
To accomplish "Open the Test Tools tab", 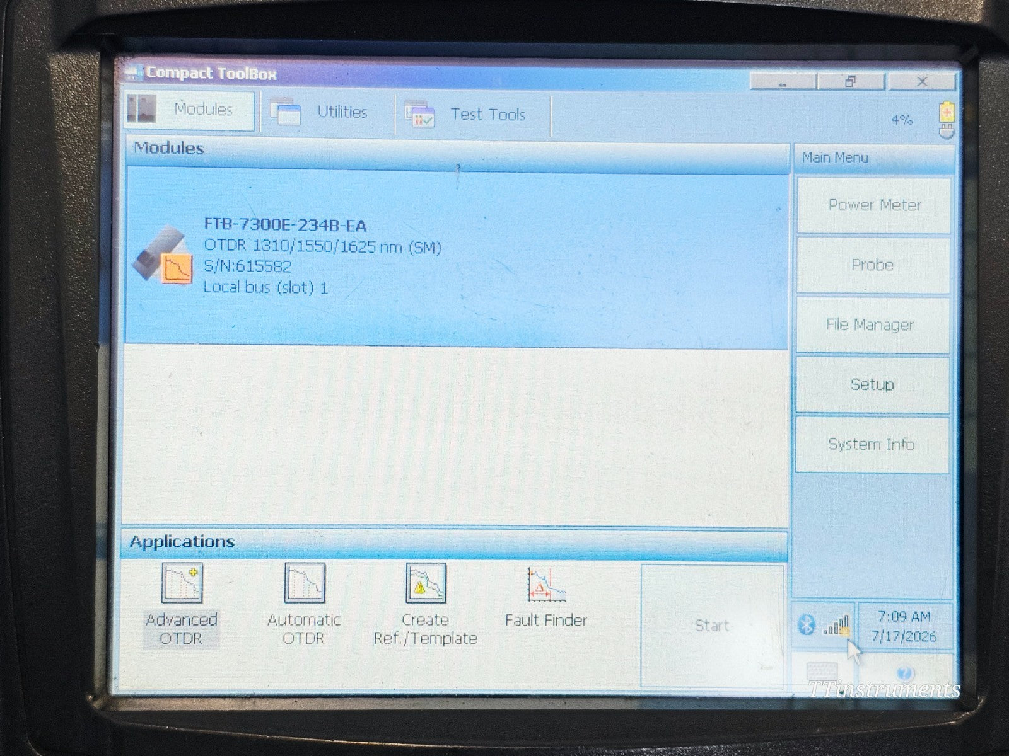I will (x=473, y=115).
